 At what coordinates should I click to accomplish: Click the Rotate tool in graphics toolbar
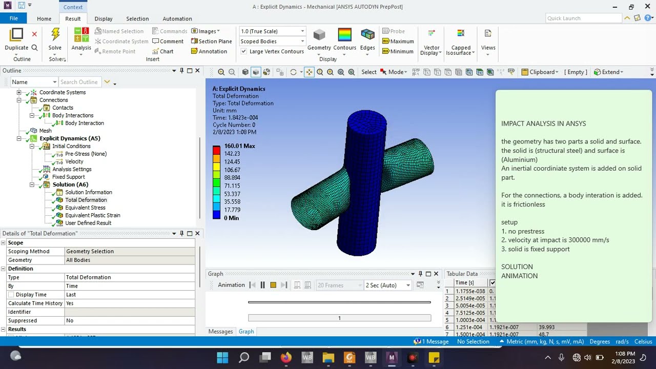pyautogui.click(x=293, y=72)
